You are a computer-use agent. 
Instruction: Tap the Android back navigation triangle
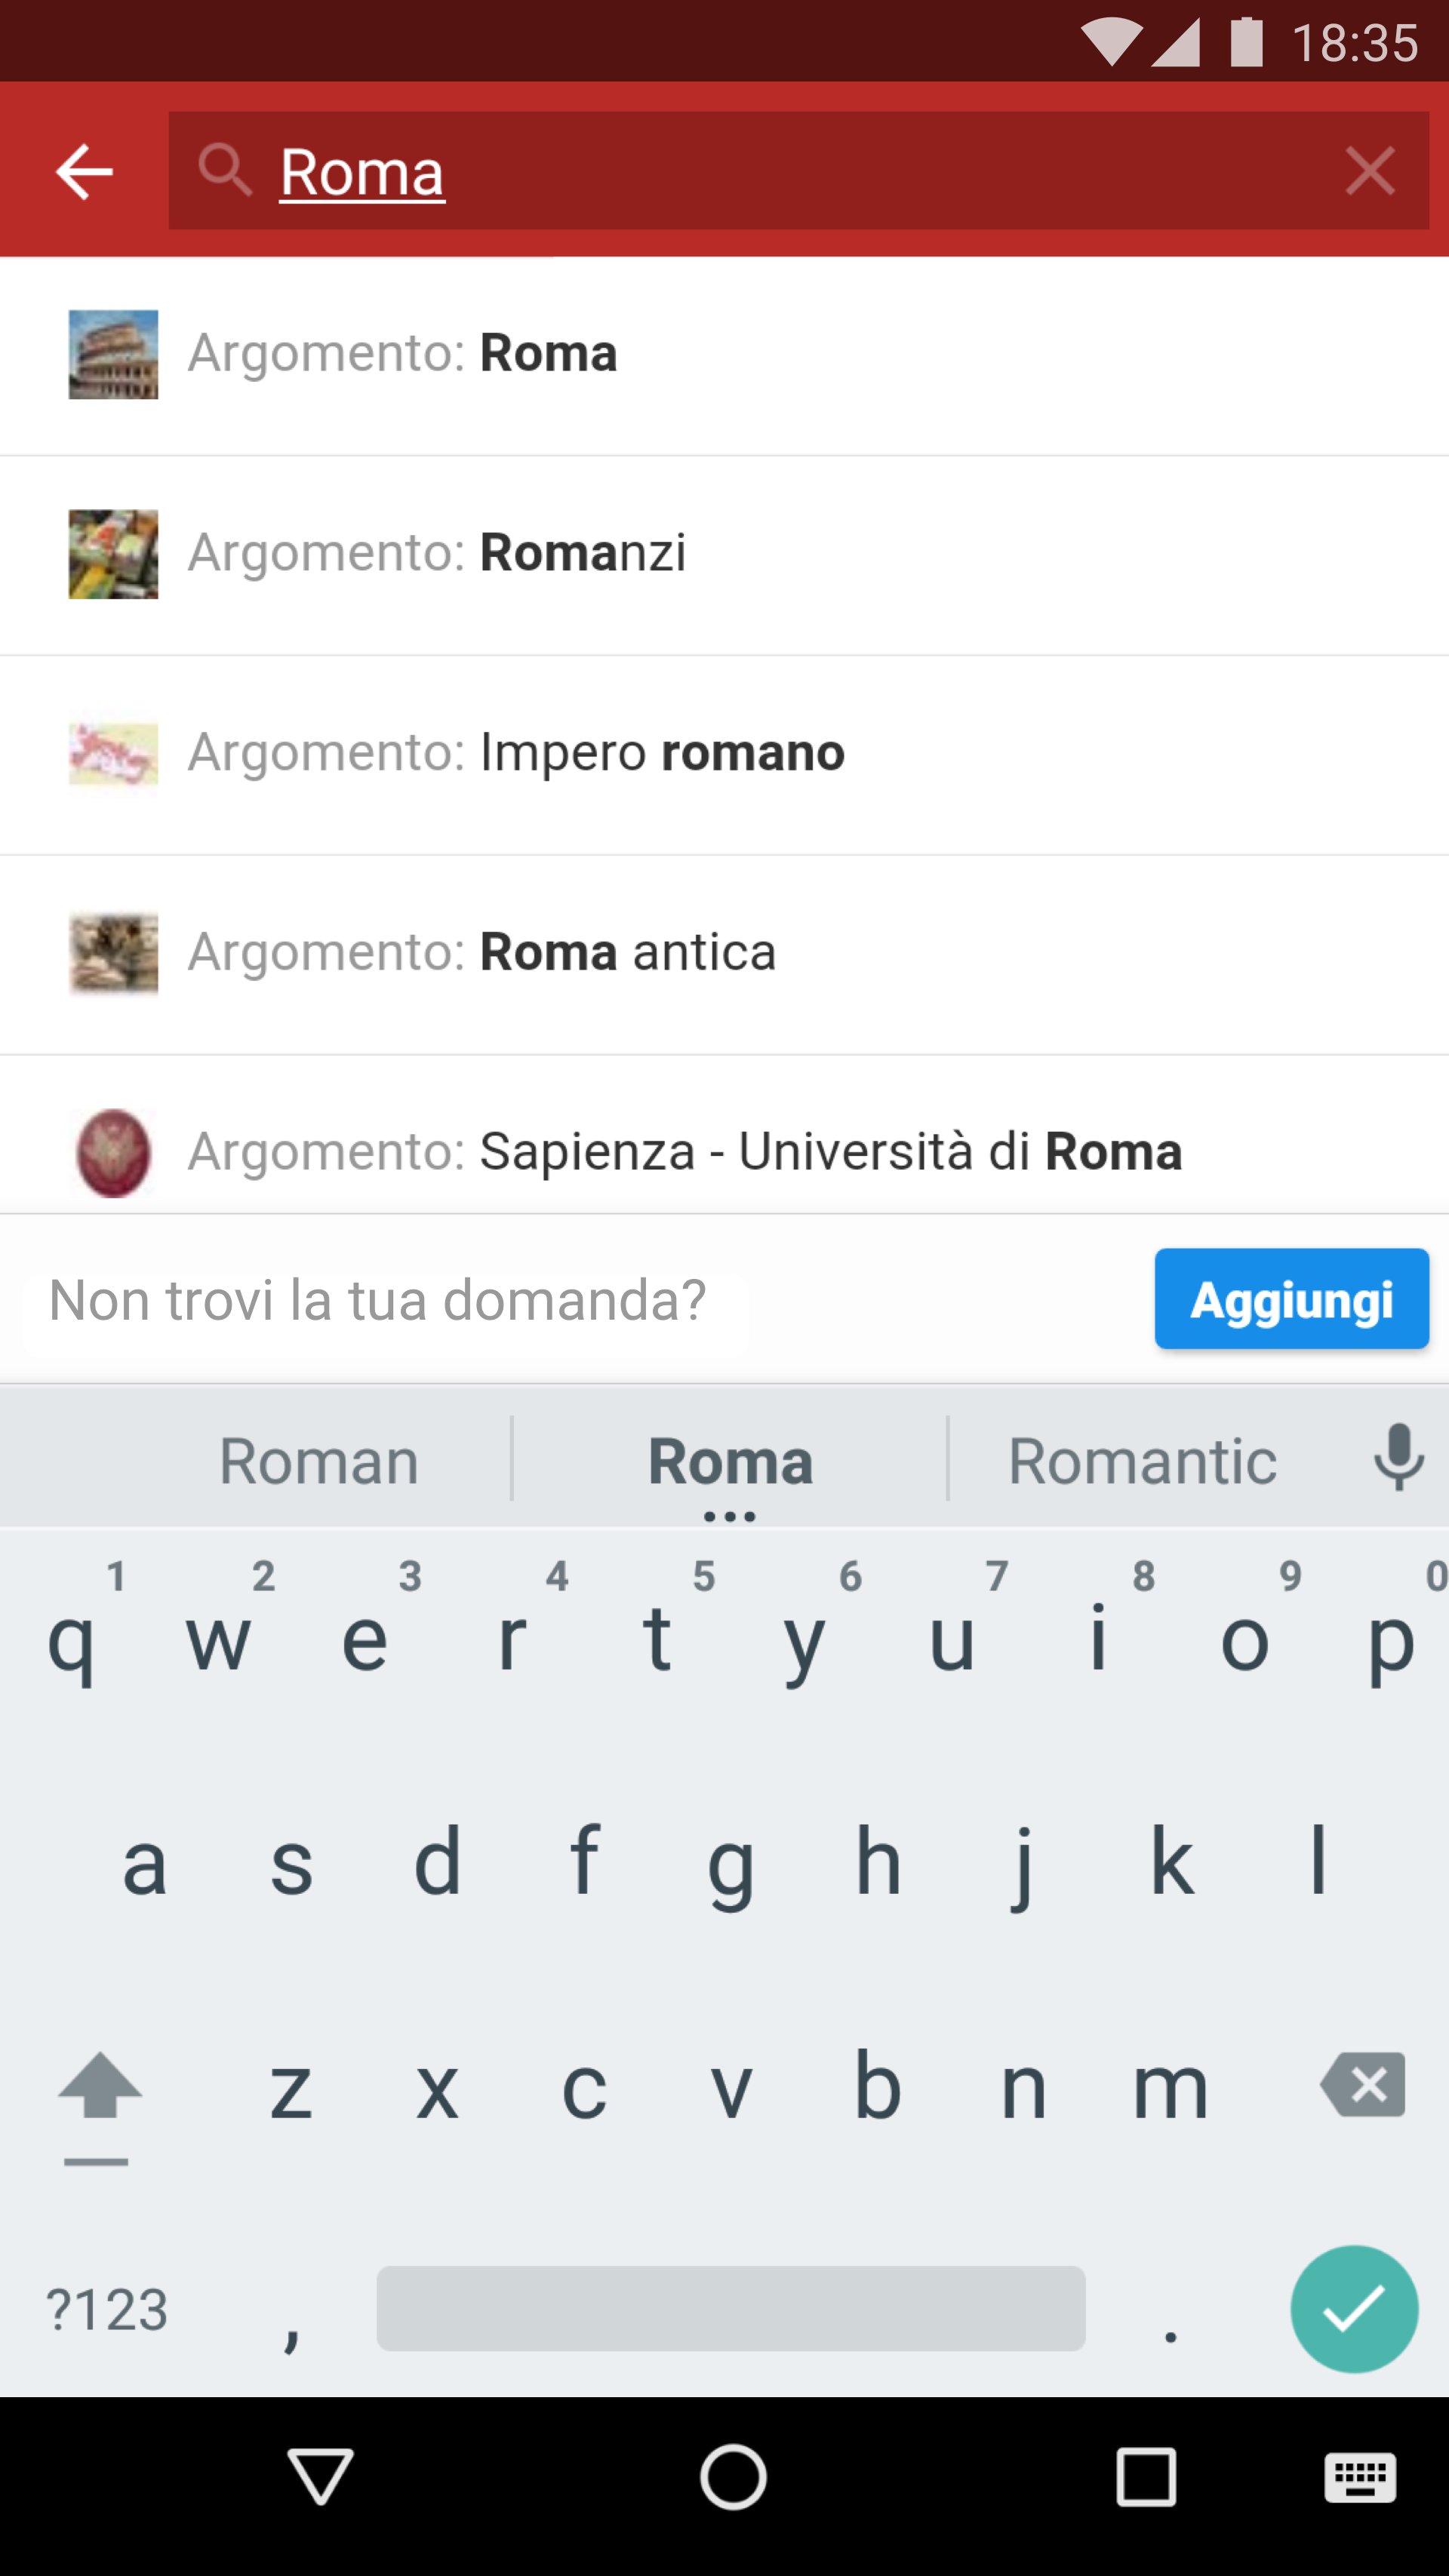point(320,2477)
